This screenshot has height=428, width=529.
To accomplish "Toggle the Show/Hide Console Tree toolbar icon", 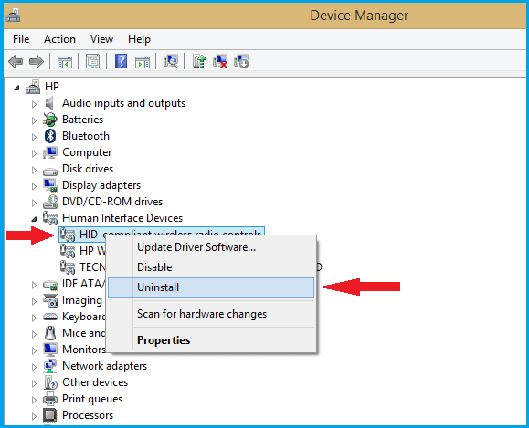I will [x=65, y=62].
